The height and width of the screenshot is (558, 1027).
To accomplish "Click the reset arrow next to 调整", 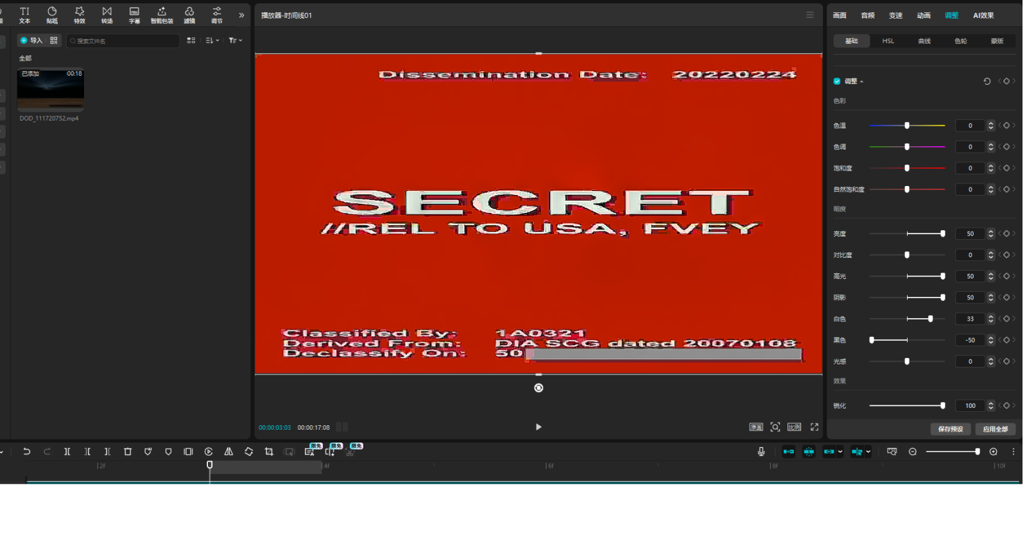I will [987, 81].
